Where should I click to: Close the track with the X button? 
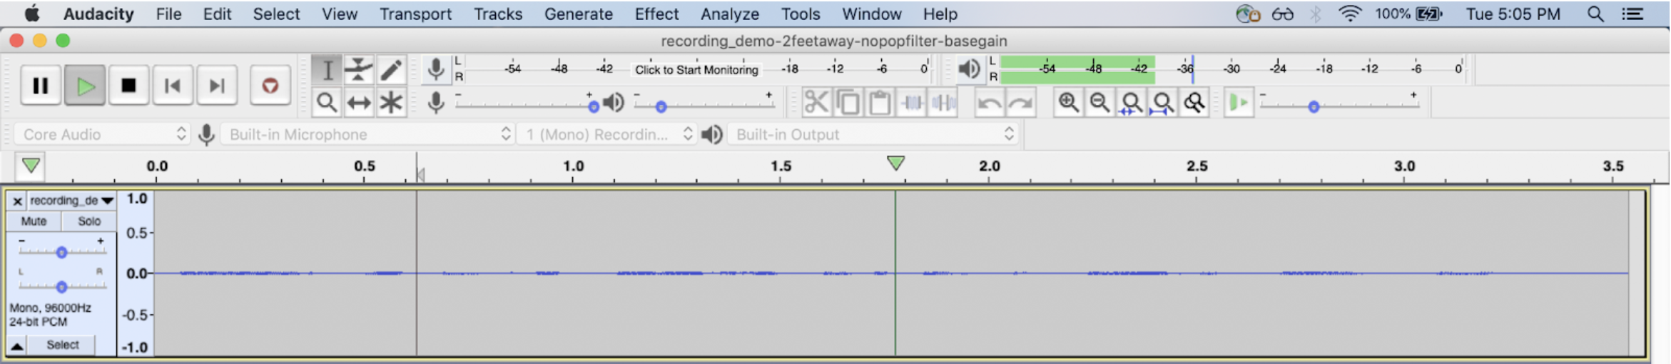point(17,201)
